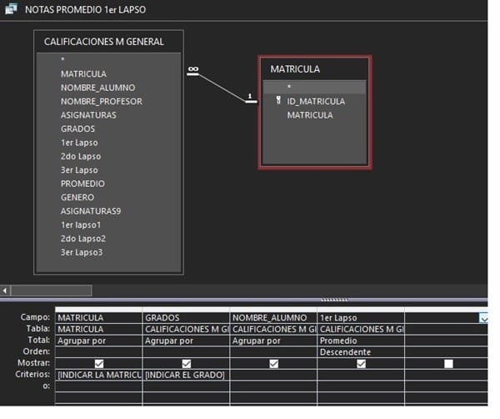Click the infinity symbol on the relationship line

pyautogui.click(x=193, y=69)
